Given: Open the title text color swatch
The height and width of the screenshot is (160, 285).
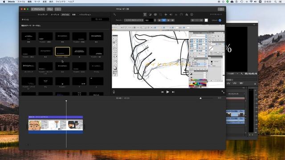Looking at the screenshot, I should point(206,20).
